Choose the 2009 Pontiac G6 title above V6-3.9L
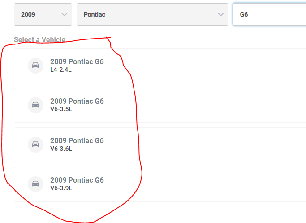 77,180
